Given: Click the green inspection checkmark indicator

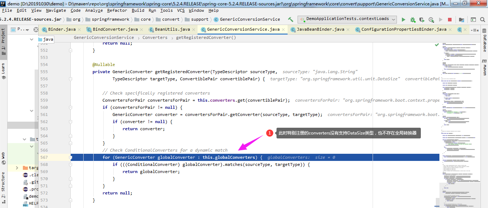Looking at the screenshot, I should point(437,45).
